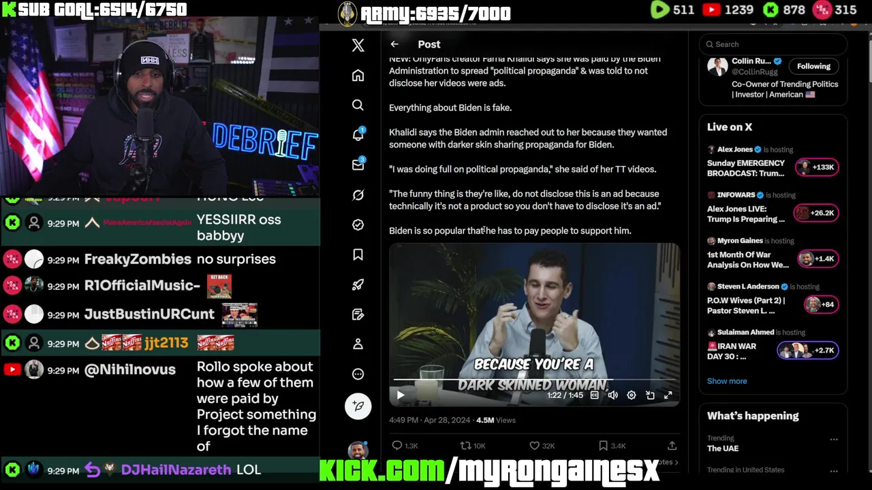The width and height of the screenshot is (872, 490).
Task: Toggle closed captions on the video
Action: (x=594, y=395)
